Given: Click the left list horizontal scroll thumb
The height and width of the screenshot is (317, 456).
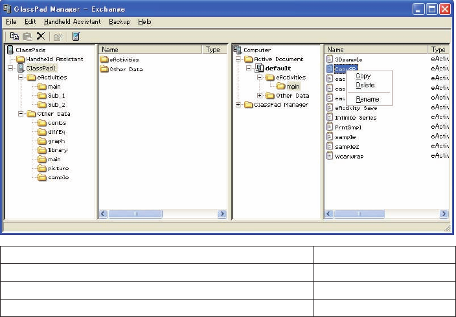Looking at the screenshot, I should 135,214.
